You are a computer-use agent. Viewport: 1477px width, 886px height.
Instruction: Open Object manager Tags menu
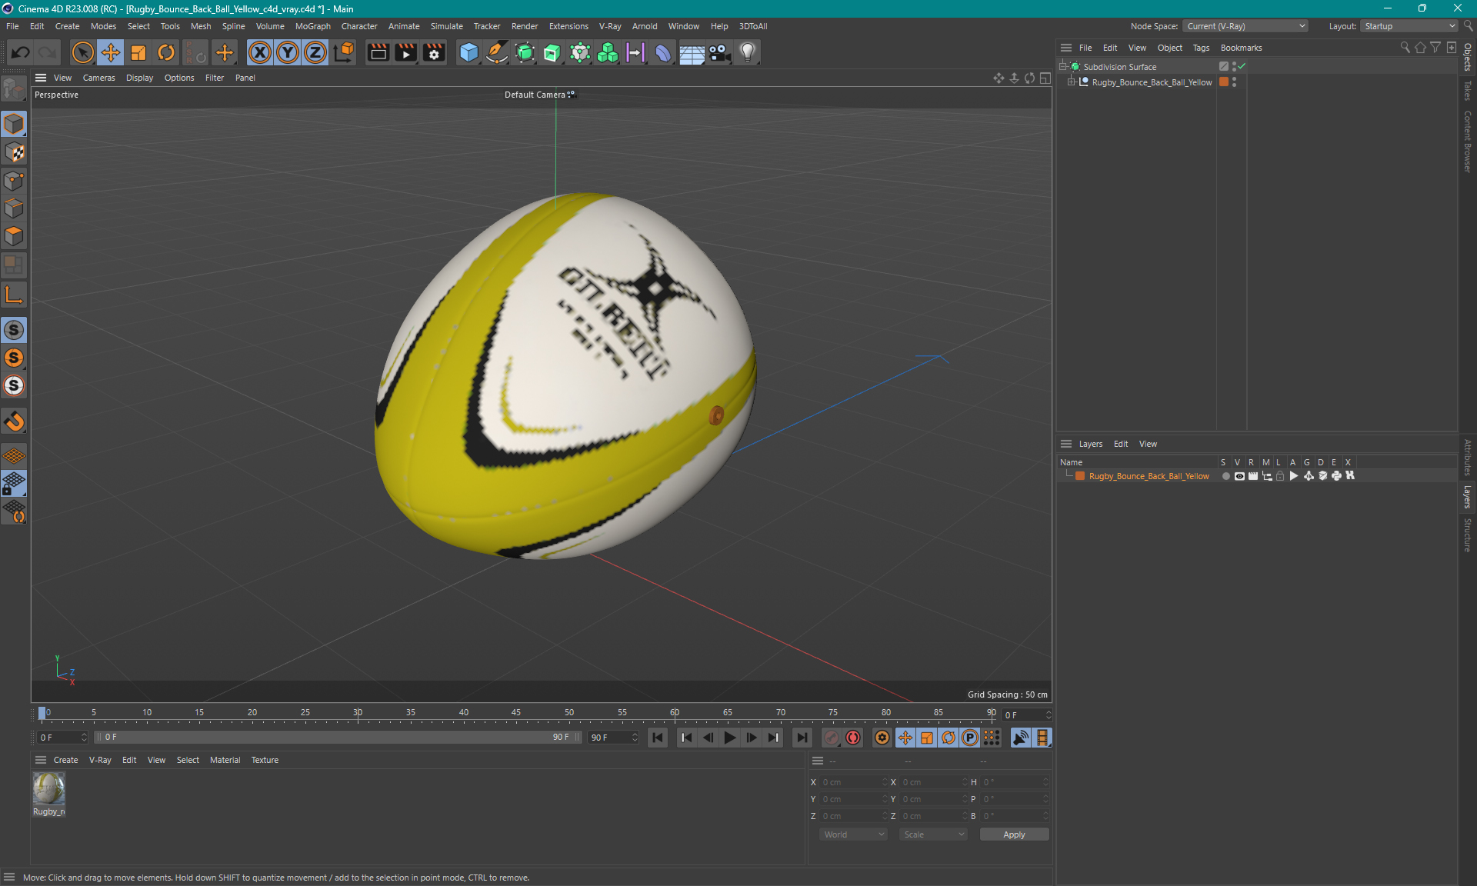click(1201, 48)
